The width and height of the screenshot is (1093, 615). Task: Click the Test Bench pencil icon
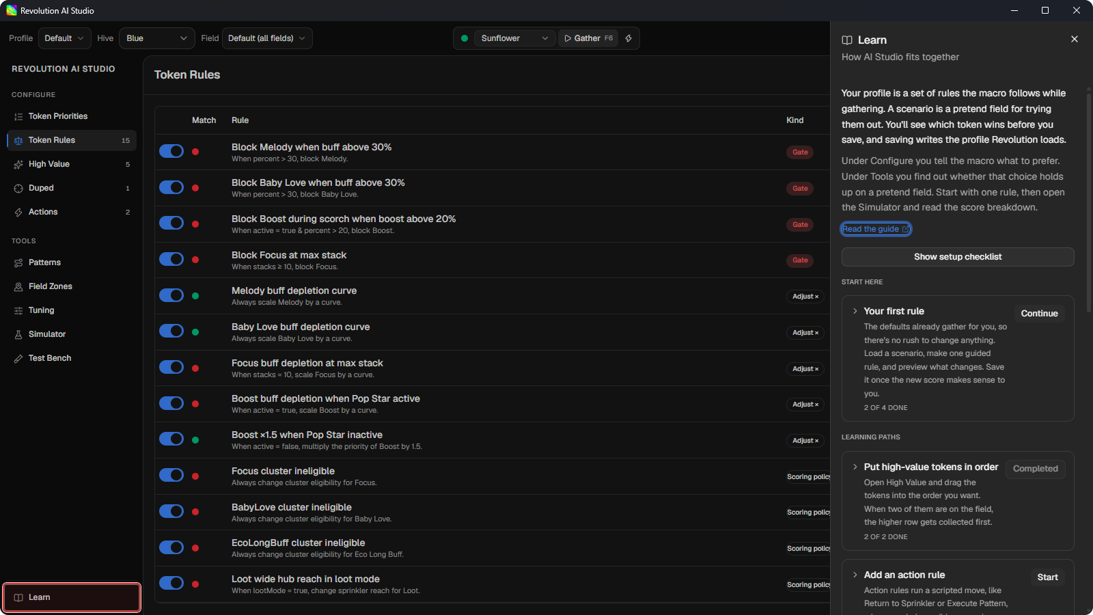click(x=18, y=359)
